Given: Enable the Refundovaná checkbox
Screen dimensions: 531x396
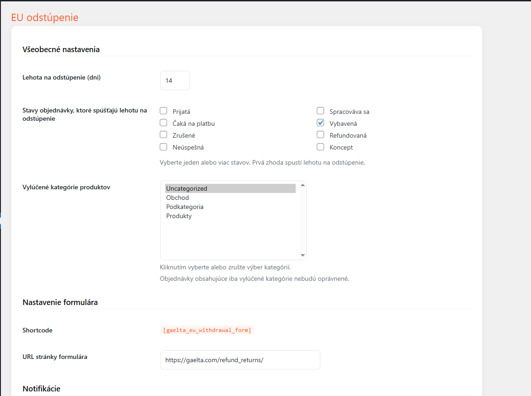Looking at the screenshot, I should (320, 134).
